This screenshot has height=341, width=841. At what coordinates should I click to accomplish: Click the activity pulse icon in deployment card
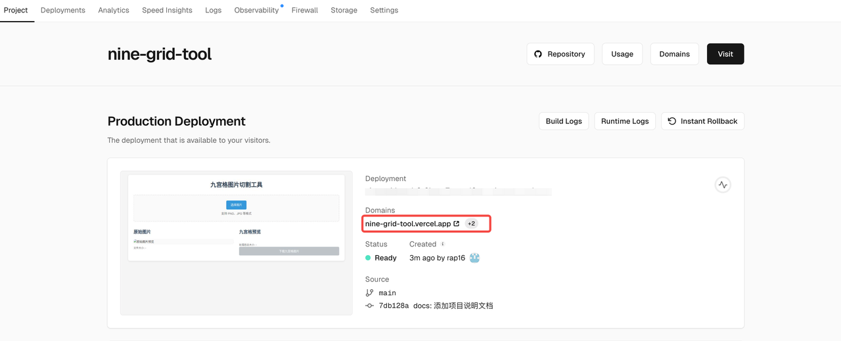(723, 185)
